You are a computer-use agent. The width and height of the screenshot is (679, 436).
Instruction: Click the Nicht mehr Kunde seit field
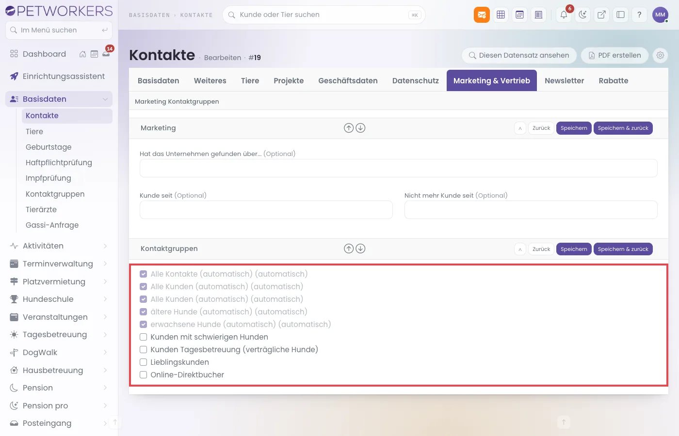point(531,210)
